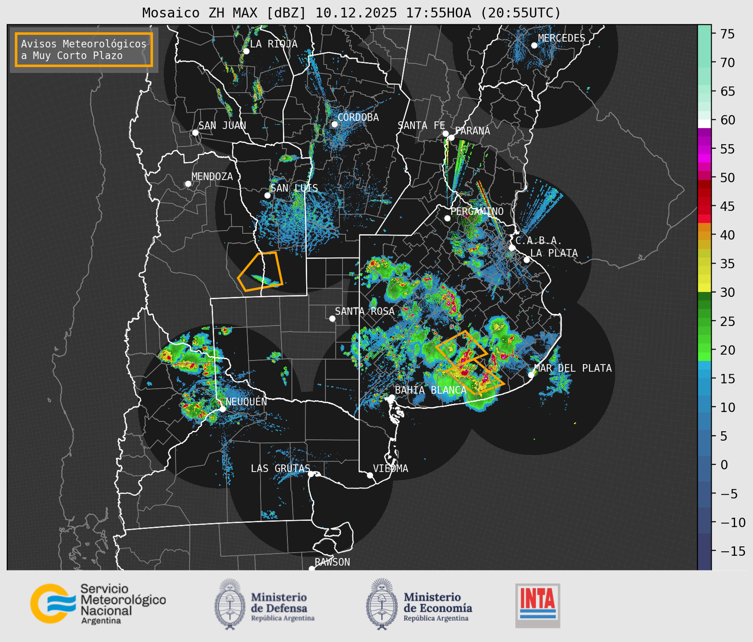Click the 60 dBZ white band on color scale
This screenshot has height=642, width=753.
(704, 123)
